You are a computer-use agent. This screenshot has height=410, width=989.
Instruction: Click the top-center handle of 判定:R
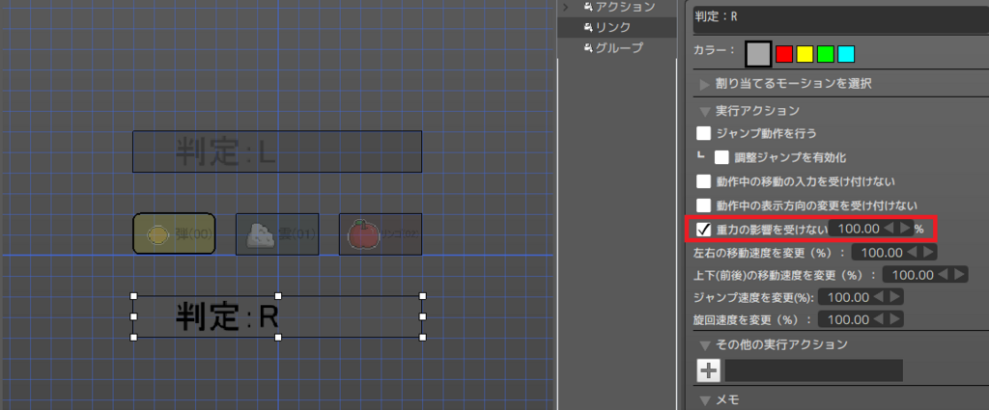click(x=278, y=295)
